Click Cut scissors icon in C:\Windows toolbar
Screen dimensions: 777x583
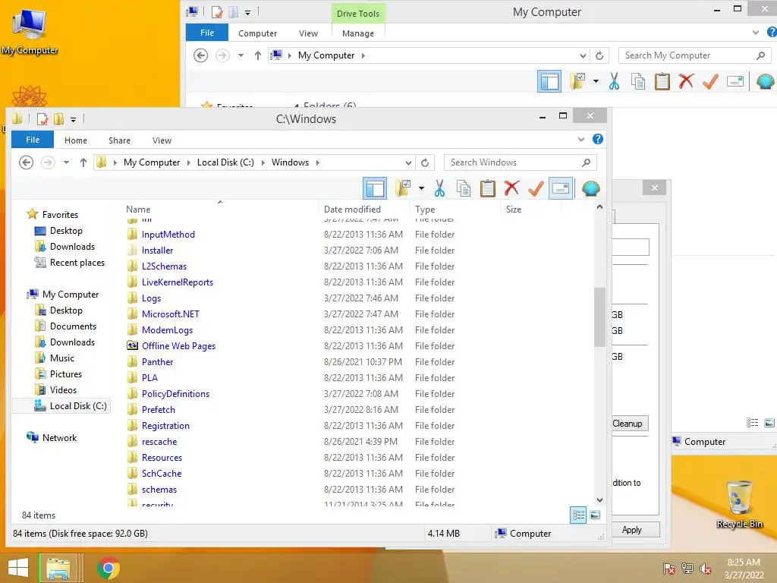[439, 188]
